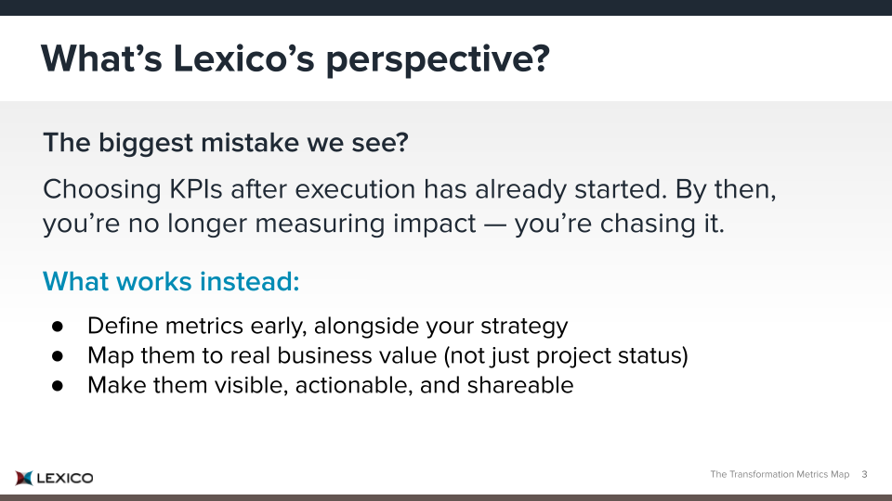Click the slide number 3
The width and height of the screenshot is (892, 501).
coord(864,474)
